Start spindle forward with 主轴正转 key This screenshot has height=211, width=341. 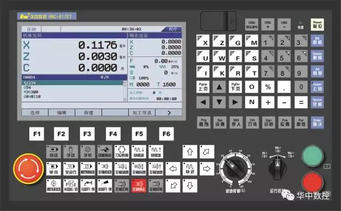click(122, 186)
